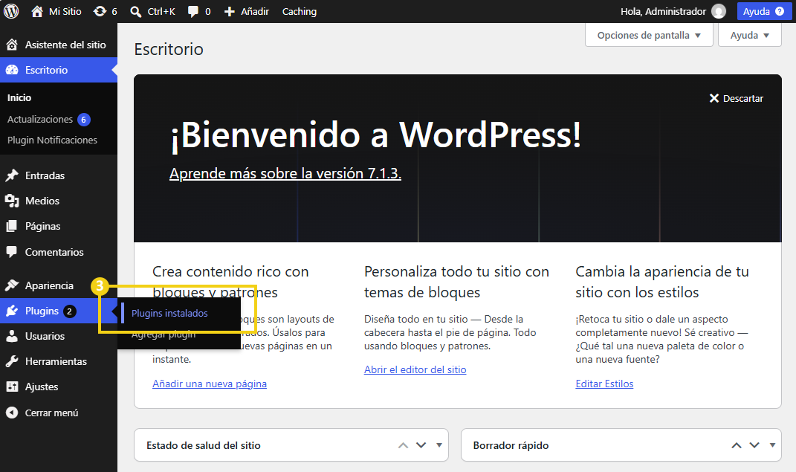
Task: Click Añadir una nueva página link
Action: (210, 384)
